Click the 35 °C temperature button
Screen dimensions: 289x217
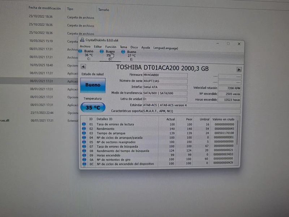tap(93, 107)
